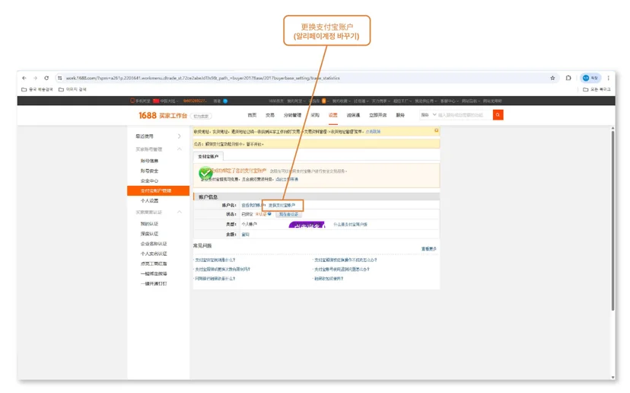The image size is (630, 393).
Task: Click the orange 进货单 count badge
Action: (x=323, y=101)
